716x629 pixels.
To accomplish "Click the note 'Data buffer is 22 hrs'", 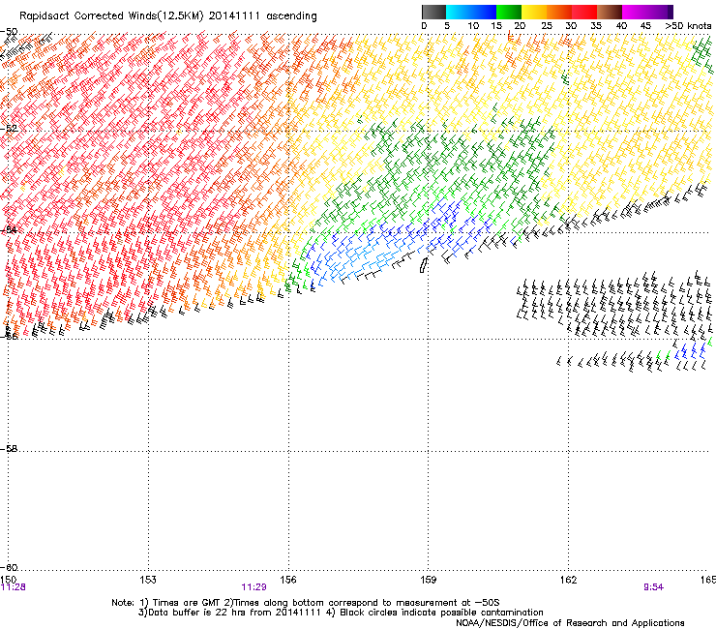I will 199,613.
